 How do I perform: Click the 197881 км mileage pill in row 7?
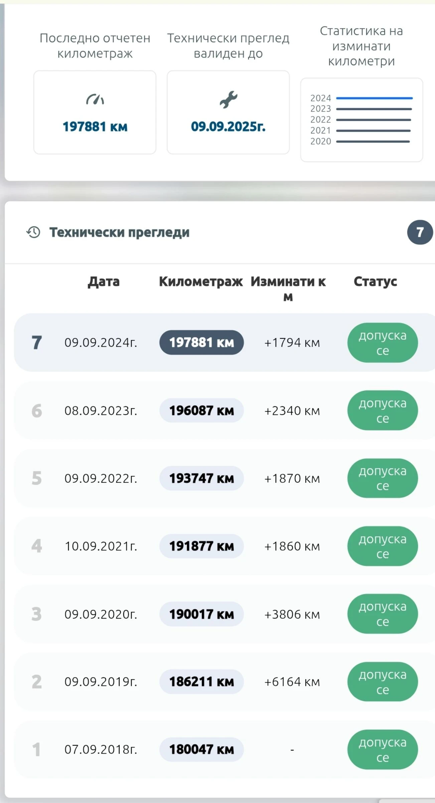click(201, 343)
